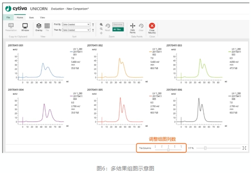Click the zoom in magnifier
Screen dimensions: 251x173
(101, 24)
